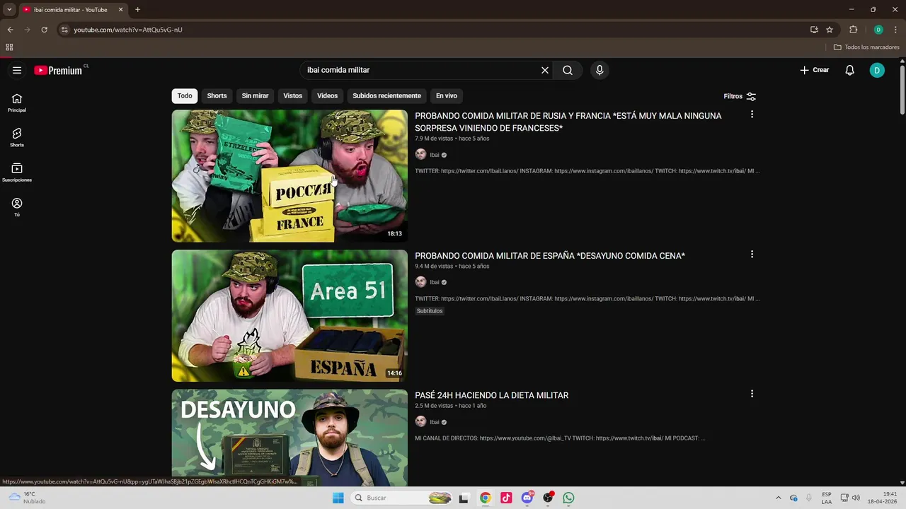Reload the page in Chrome
The height and width of the screenshot is (509, 906).
pos(44,30)
